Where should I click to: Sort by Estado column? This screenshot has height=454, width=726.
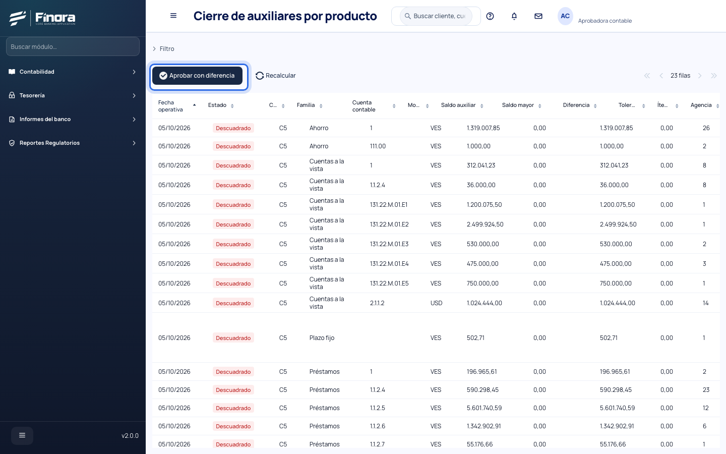pyautogui.click(x=221, y=105)
